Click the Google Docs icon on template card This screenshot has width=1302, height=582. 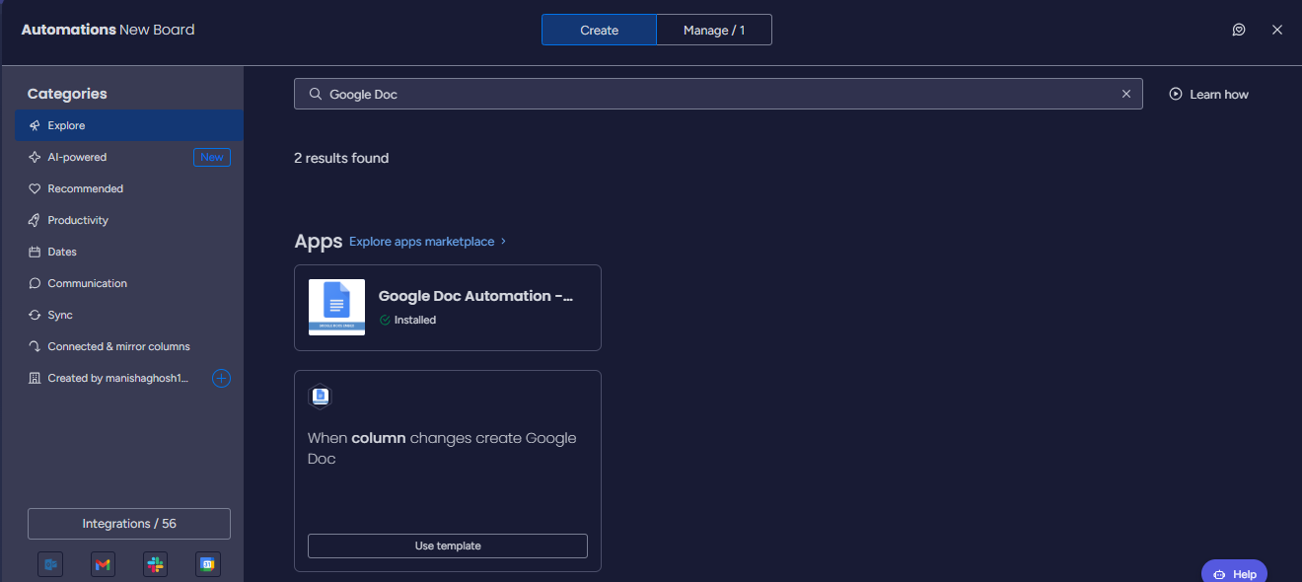[x=320, y=397]
